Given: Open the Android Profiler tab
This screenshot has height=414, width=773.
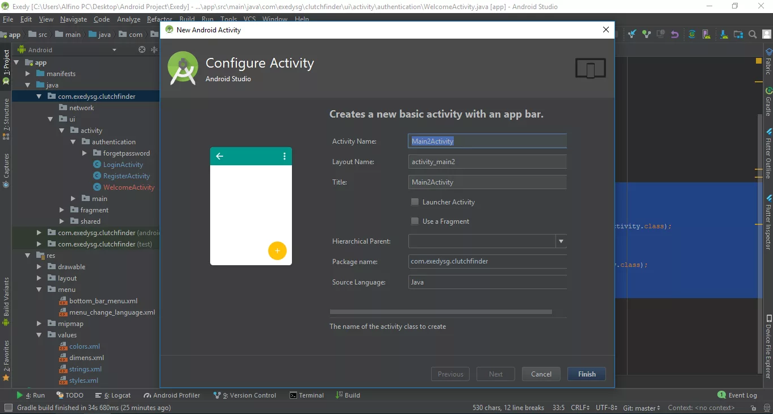Looking at the screenshot, I should click(172, 395).
